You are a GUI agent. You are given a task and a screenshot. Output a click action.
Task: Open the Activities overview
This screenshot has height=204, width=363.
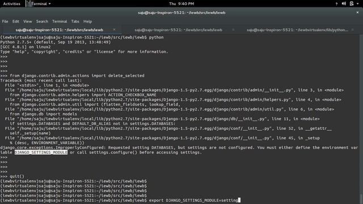(11, 4)
